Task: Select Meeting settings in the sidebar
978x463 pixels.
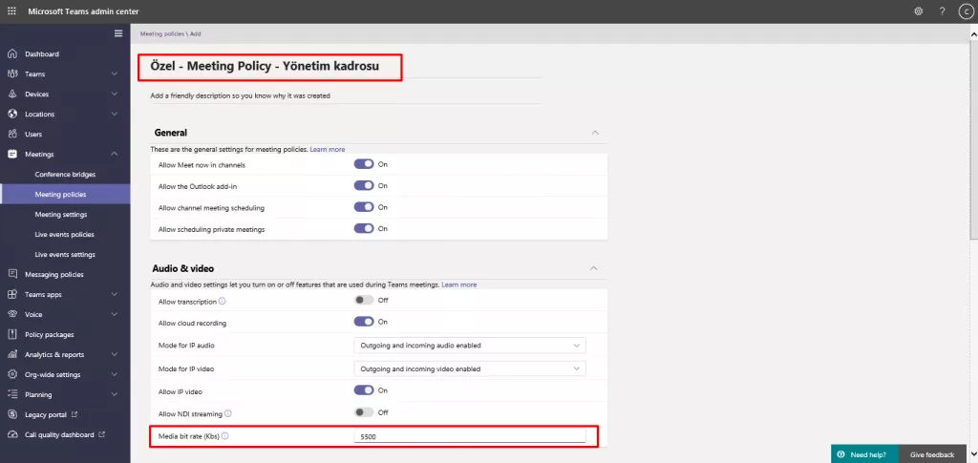Action: coord(61,215)
